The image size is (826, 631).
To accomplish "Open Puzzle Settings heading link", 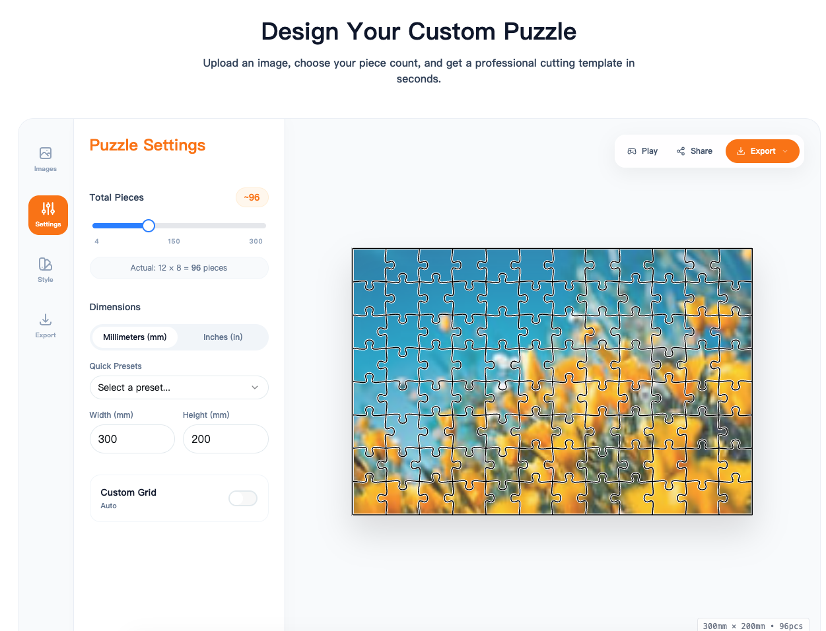I will point(147,145).
